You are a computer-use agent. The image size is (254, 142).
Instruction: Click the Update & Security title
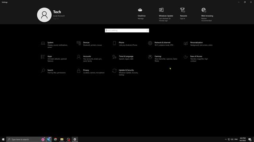pos(126,70)
